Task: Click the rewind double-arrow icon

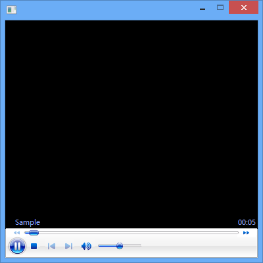Action: pyautogui.click(x=16, y=233)
